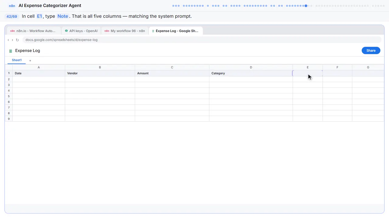Select column E by its header
389x218 pixels.
pos(308,67)
